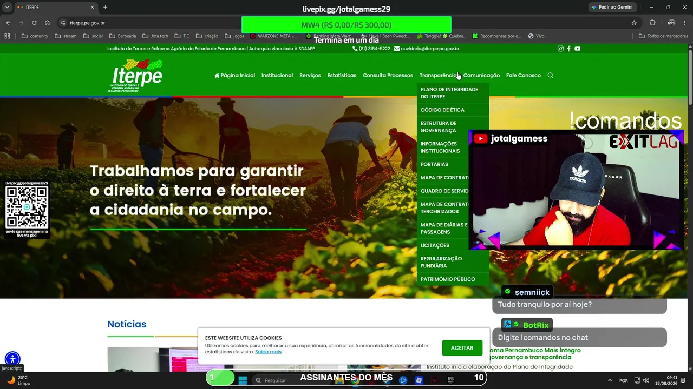693x389 pixels.
Task: Open the stream bookmarks folder
Action: click(66, 36)
